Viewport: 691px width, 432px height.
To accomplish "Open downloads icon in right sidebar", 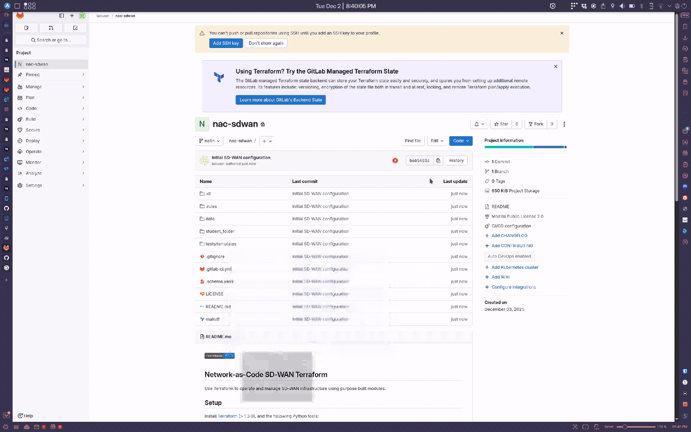I will coord(685,38).
